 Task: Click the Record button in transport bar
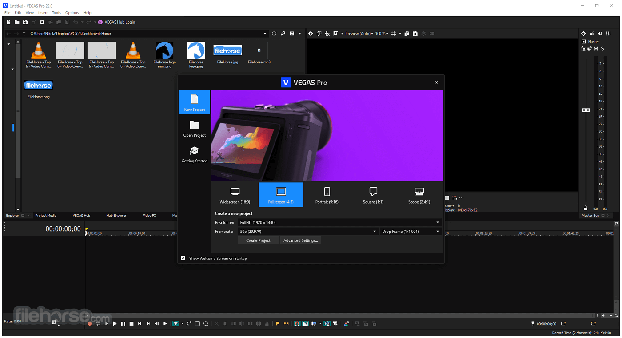(90, 324)
